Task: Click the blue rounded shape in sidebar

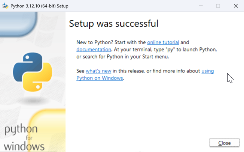Action: point(18,24)
